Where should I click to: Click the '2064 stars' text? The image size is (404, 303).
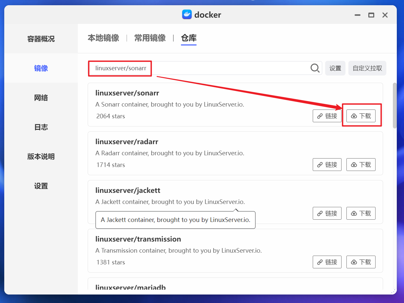(x=111, y=116)
